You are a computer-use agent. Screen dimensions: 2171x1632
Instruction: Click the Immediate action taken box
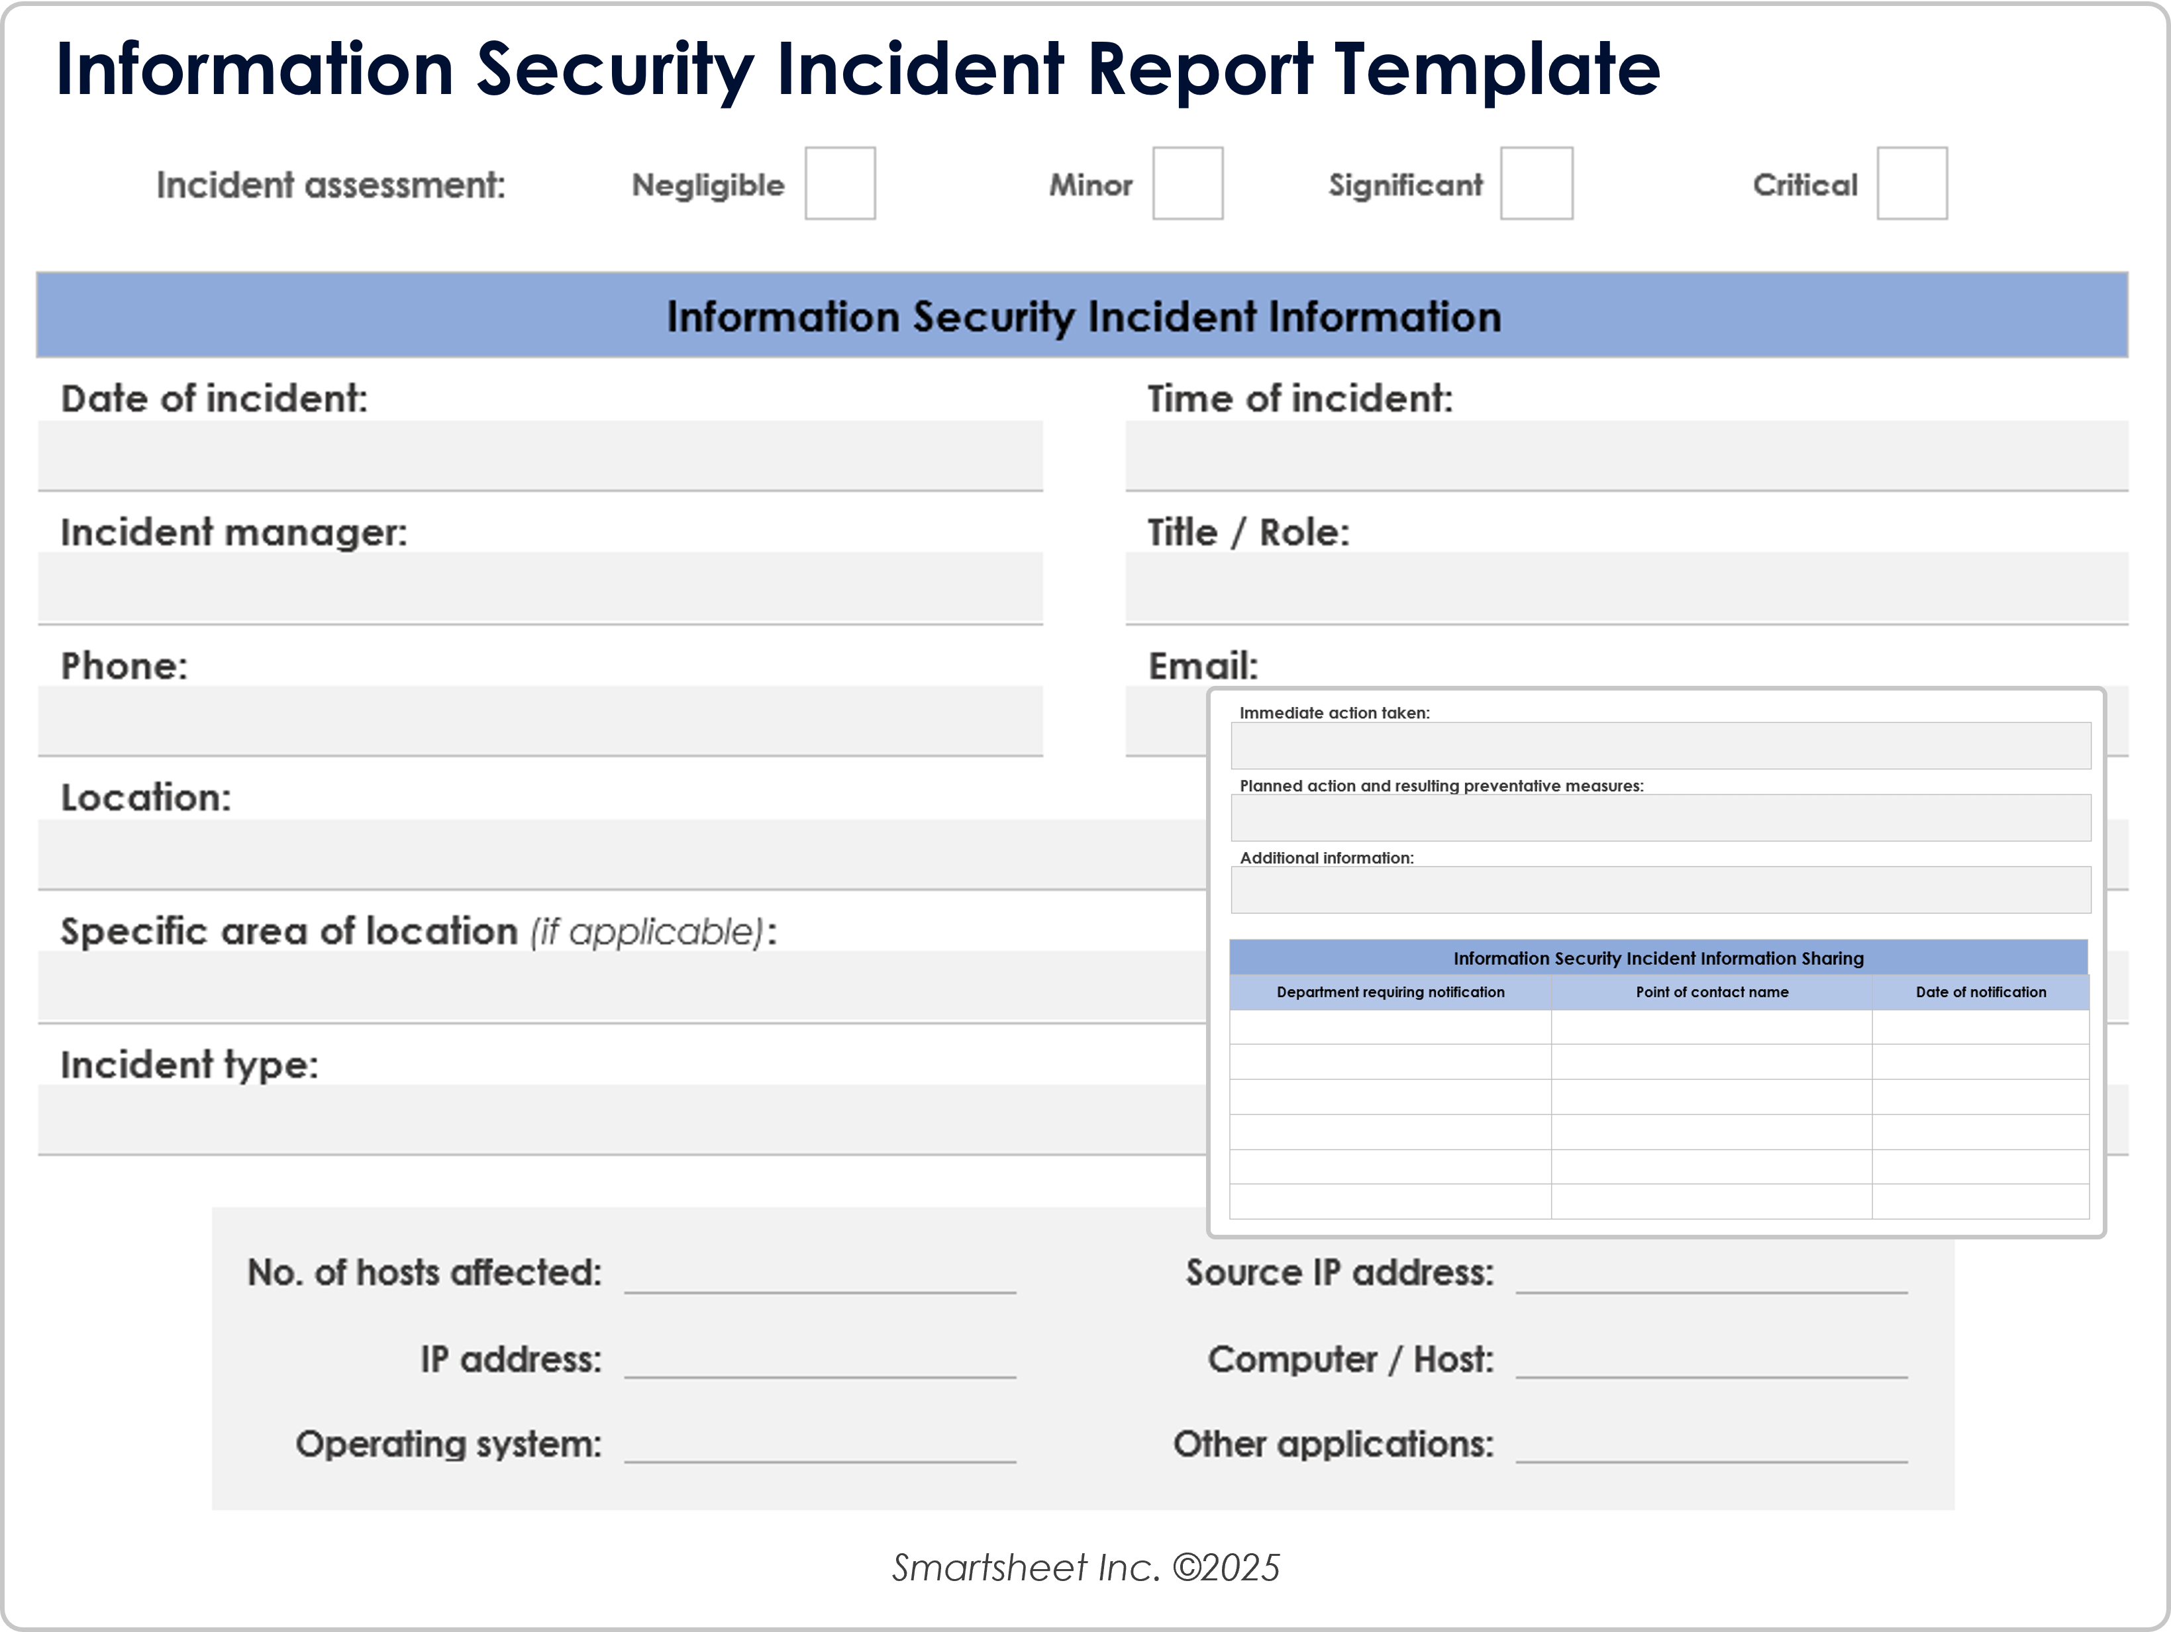pos(1660,746)
